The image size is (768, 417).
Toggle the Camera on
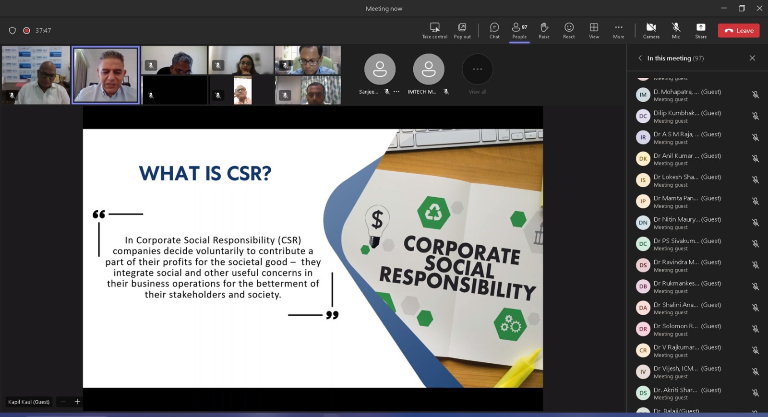651,30
